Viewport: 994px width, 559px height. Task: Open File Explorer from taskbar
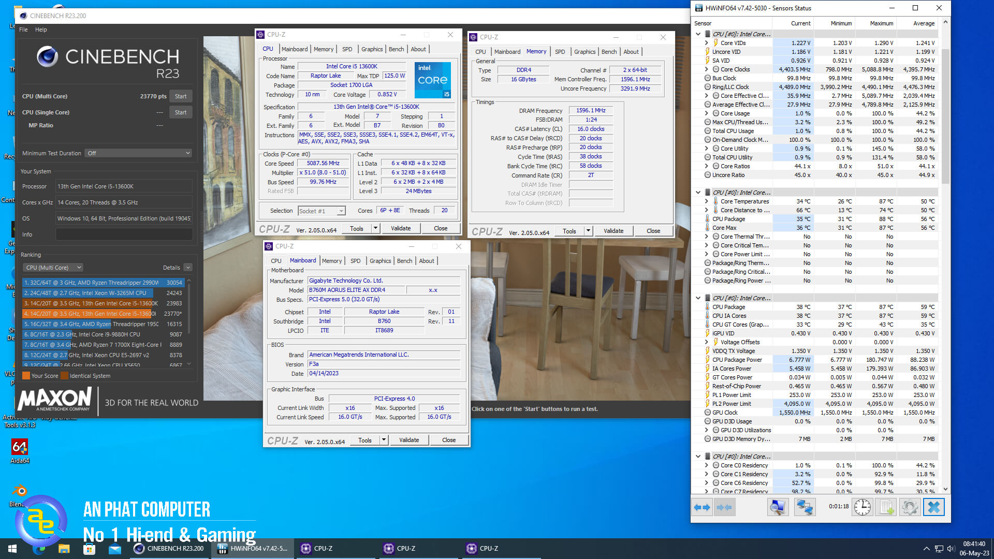(x=64, y=549)
